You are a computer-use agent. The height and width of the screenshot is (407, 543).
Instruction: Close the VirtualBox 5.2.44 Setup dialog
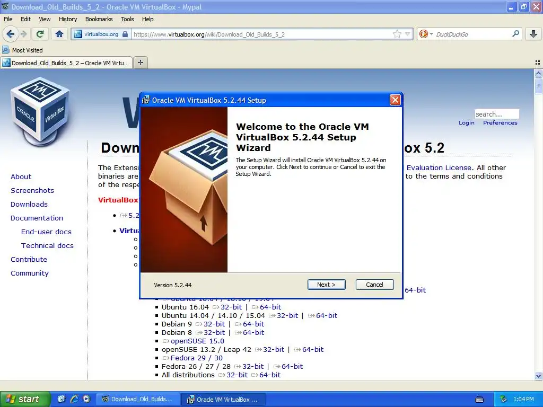point(395,100)
